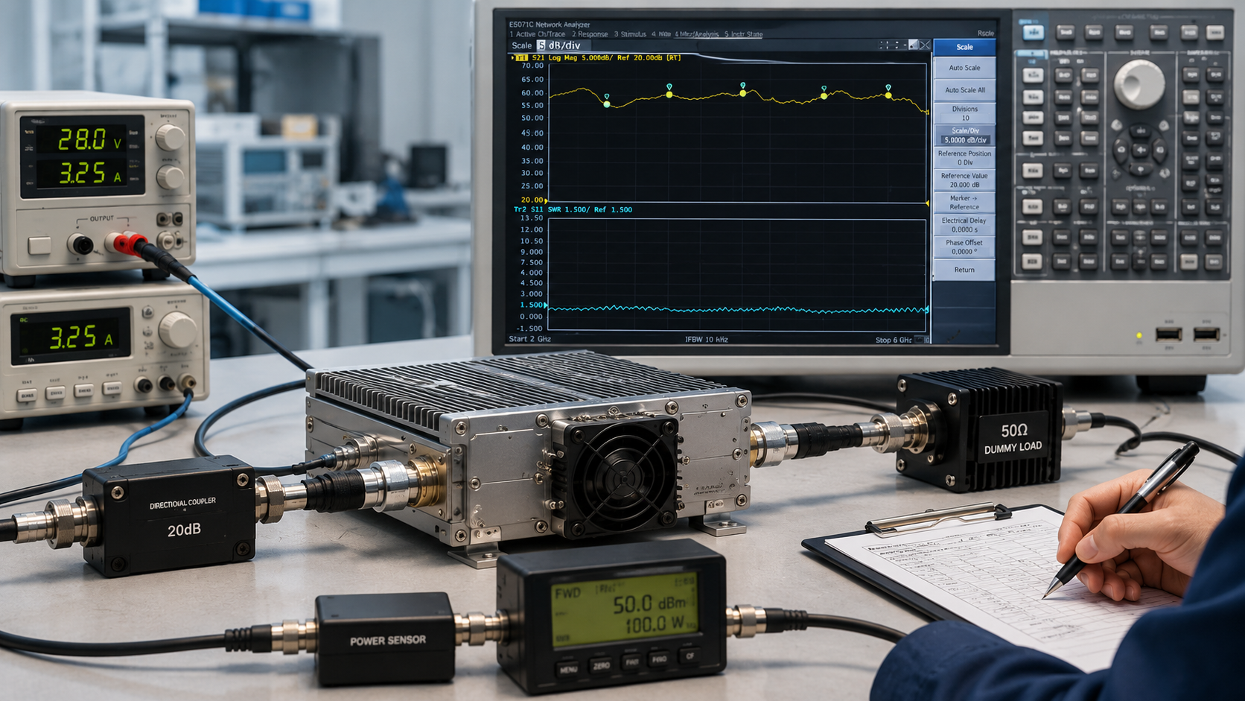Click the 13.50 top SWR scale value
This screenshot has height=701, width=1245.
tap(531, 218)
